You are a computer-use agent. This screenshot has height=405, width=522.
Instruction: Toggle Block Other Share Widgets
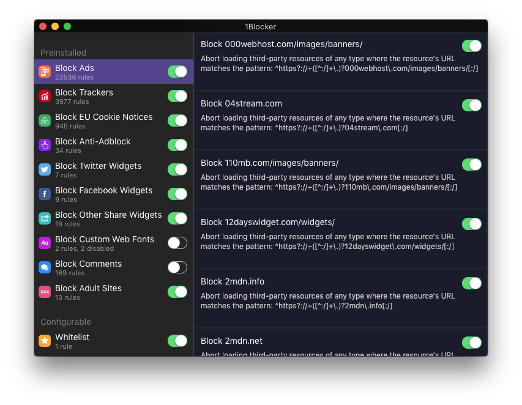pos(177,218)
